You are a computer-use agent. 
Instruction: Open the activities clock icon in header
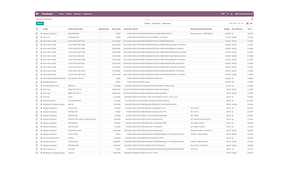[228, 14]
